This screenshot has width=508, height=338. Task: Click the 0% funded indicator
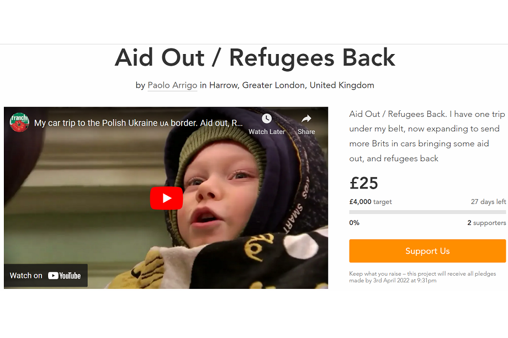pos(354,223)
